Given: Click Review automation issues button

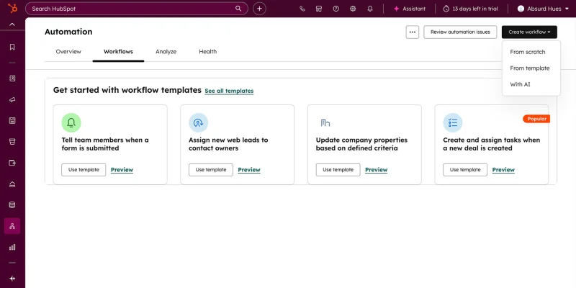Looking at the screenshot, I should click(460, 32).
